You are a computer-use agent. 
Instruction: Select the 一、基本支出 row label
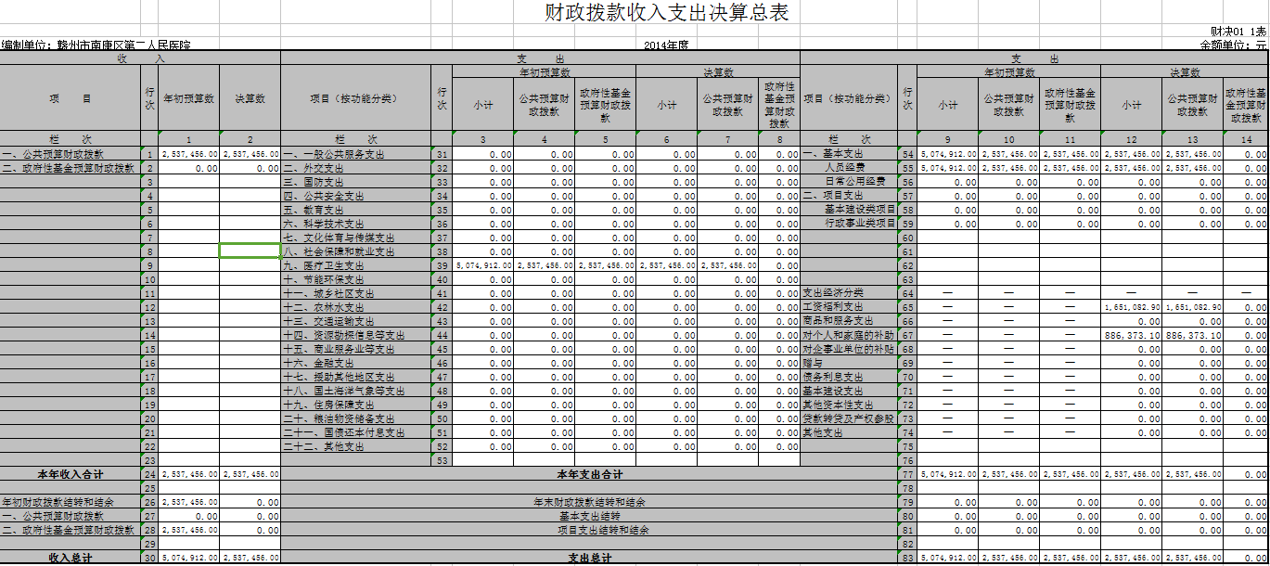coord(849,155)
